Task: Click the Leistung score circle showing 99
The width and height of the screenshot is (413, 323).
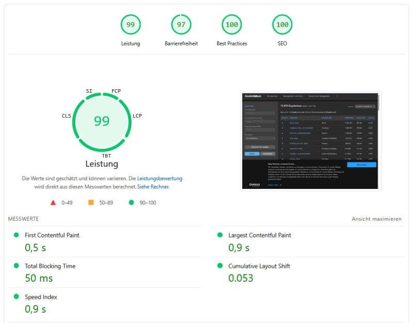Action: (x=131, y=24)
